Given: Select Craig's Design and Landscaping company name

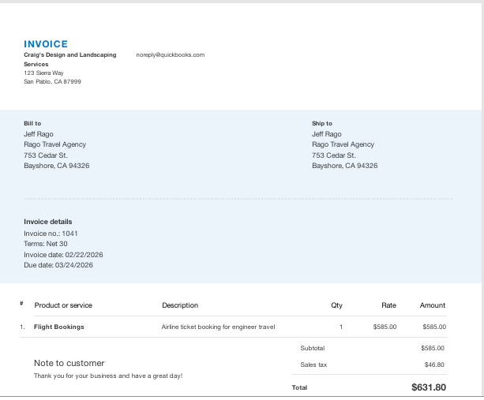Looking at the screenshot, I should (x=69, y=55).
